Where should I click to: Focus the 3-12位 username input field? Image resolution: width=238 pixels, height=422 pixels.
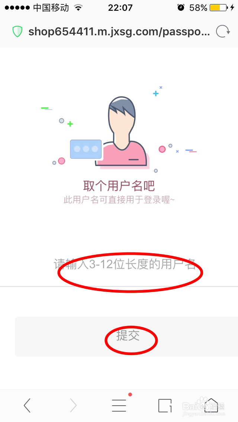(x=119, y=264)
